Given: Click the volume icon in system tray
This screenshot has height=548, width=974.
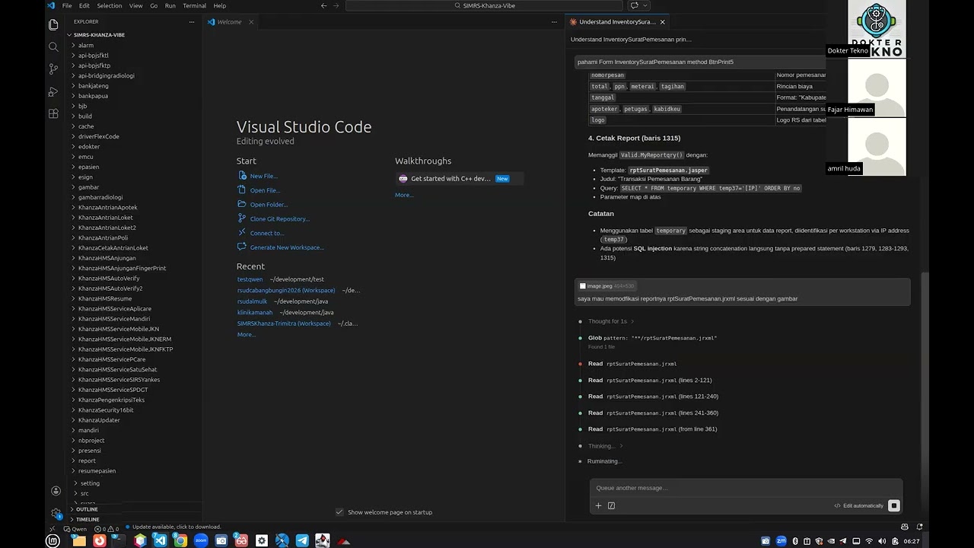Looking at the screenshot, I should (x=882, y=541).
